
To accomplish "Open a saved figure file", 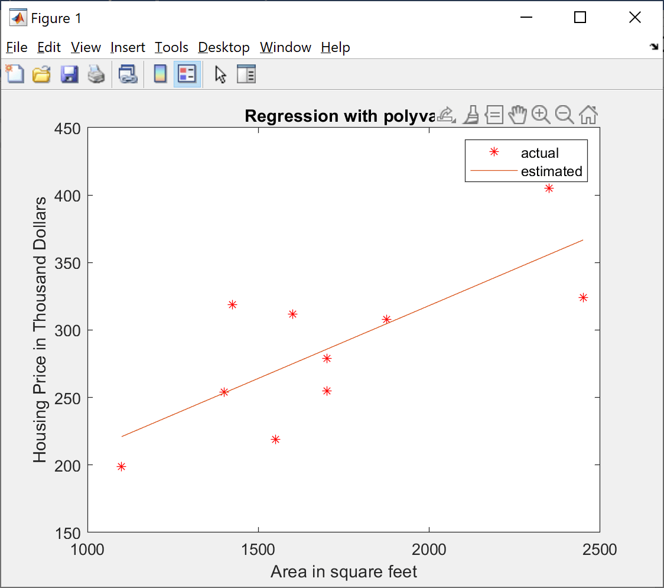I will (x=41, y=74).
